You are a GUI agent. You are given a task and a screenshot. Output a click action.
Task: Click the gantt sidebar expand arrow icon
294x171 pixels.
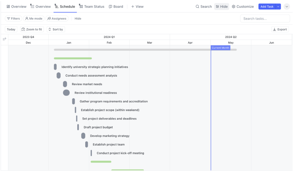tap(4, 39)
